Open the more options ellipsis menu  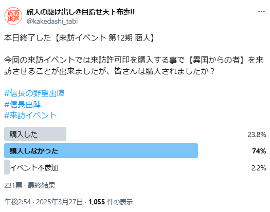click(x=261, y=12)
